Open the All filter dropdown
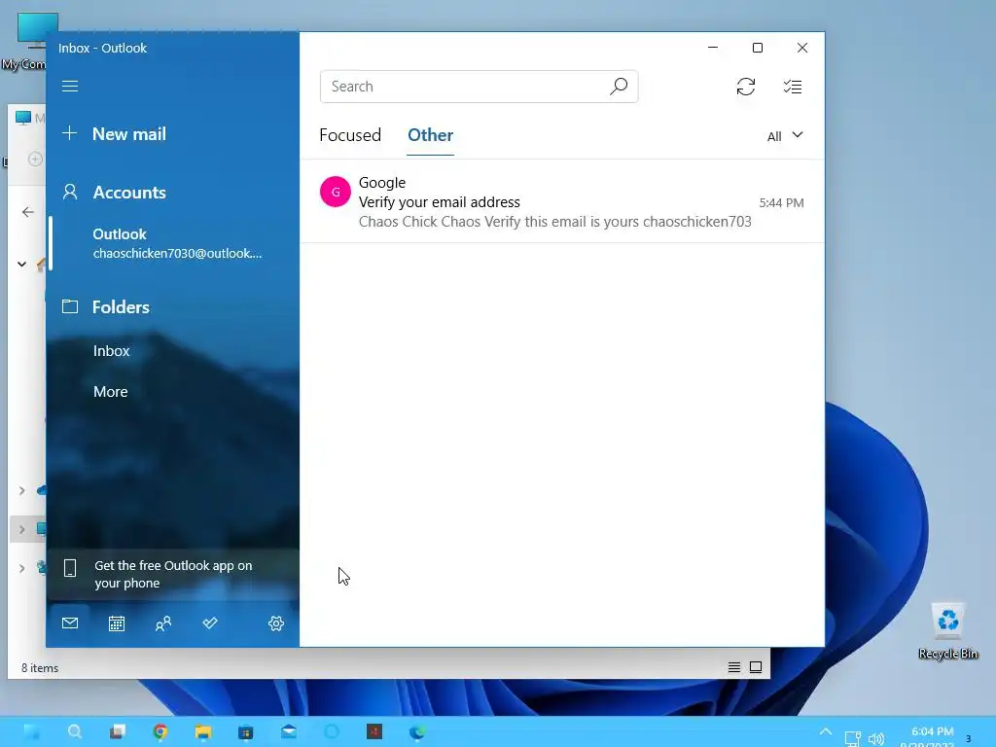This screenshot has height=747, width=996. click(x=785, y=136)
